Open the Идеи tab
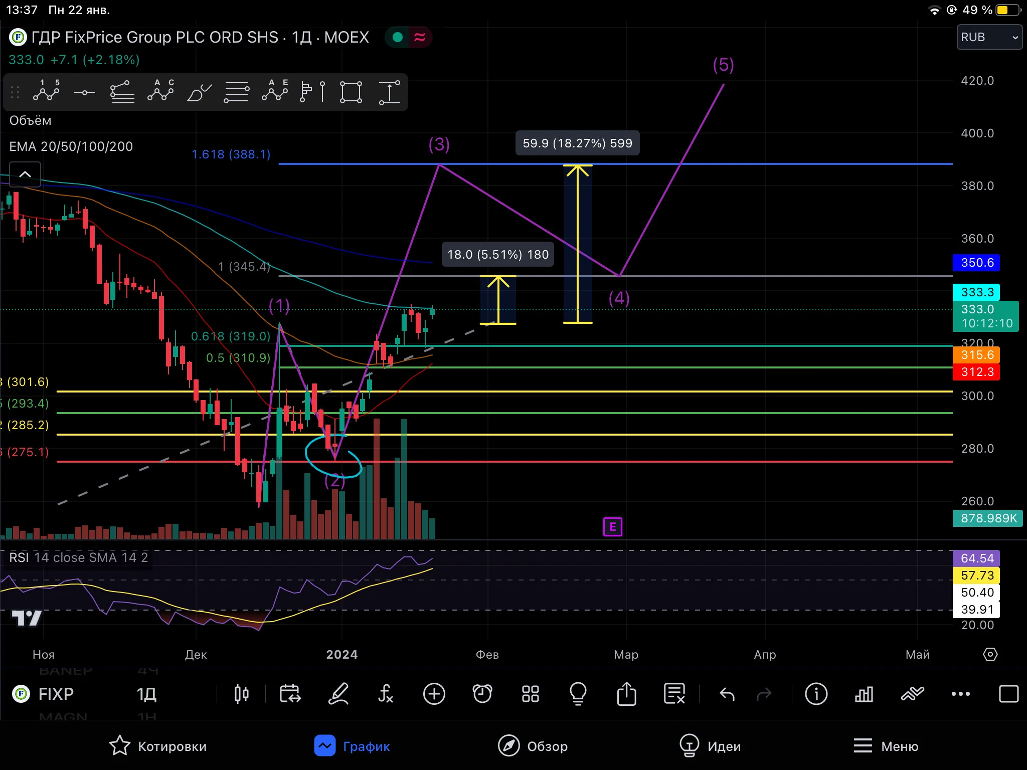Image resolution: width=1027 pixels, height=770 pixels. [x=710, y=746]
